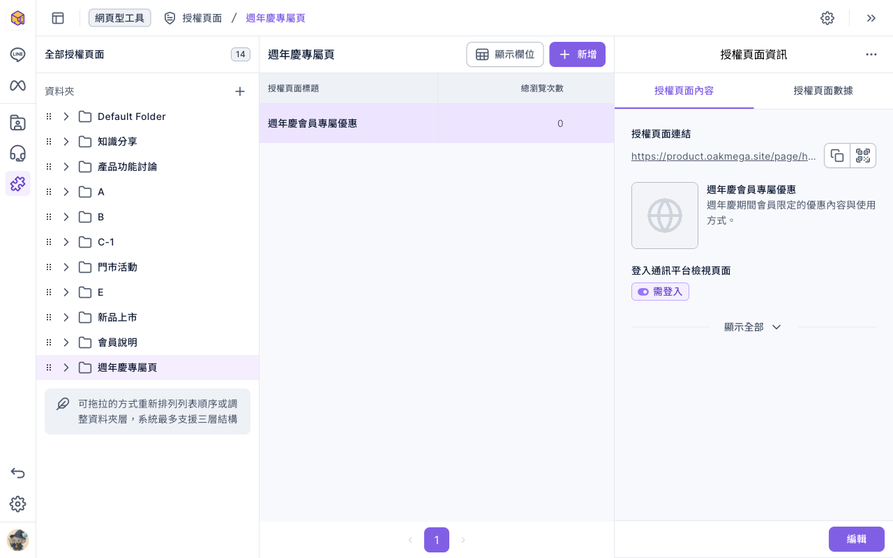Viewport: 893px width, 558px height.
Task: Click the 新增 button
Action: (577, 54)
